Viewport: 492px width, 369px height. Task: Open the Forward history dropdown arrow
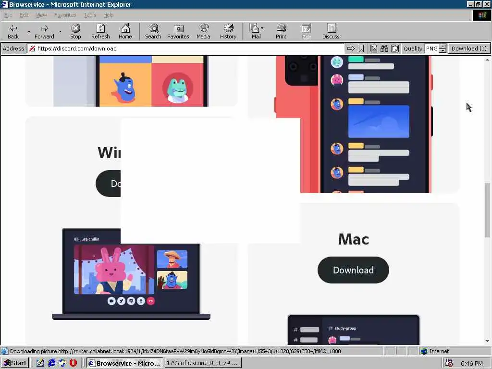(x=60, y=31)
